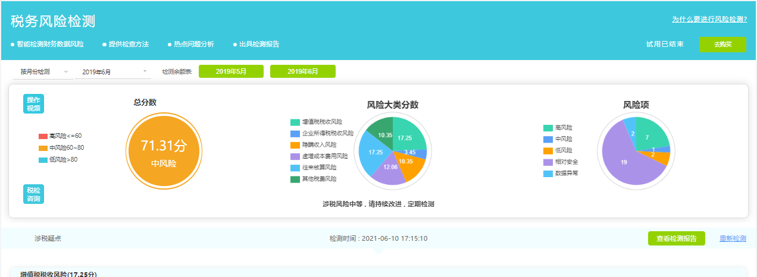Click the 查看检测报告 button
This screenshot has width=757, height=277.
676,238
